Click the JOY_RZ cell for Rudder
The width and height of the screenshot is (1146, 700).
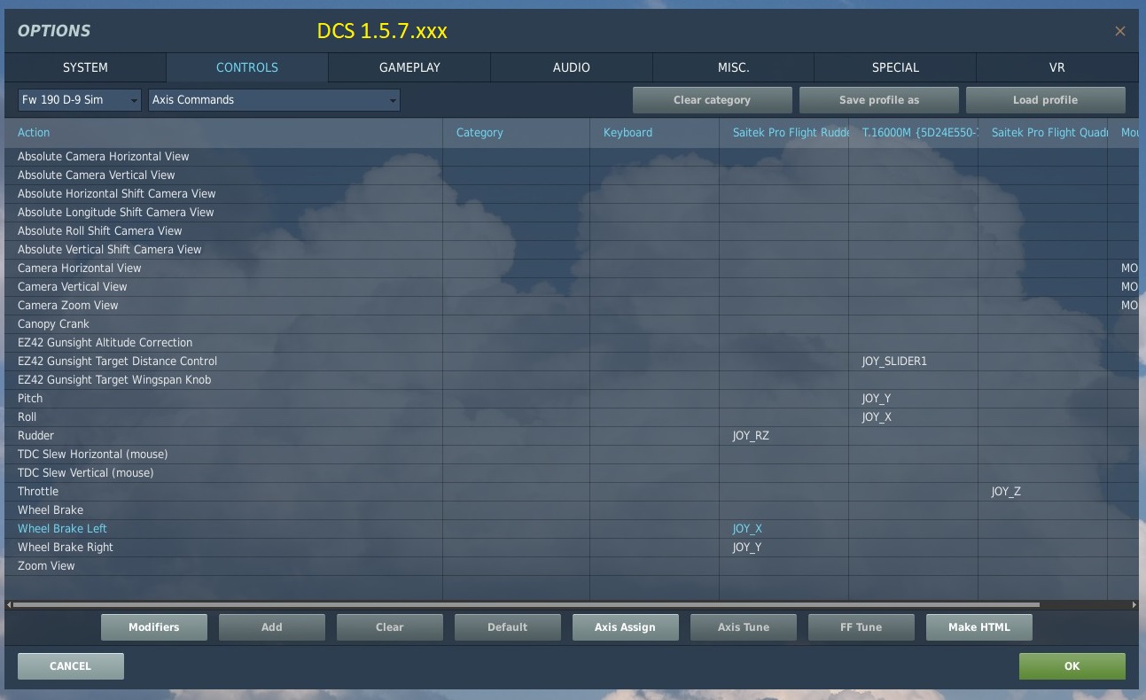pyautogui.click(x=783, y=436)
